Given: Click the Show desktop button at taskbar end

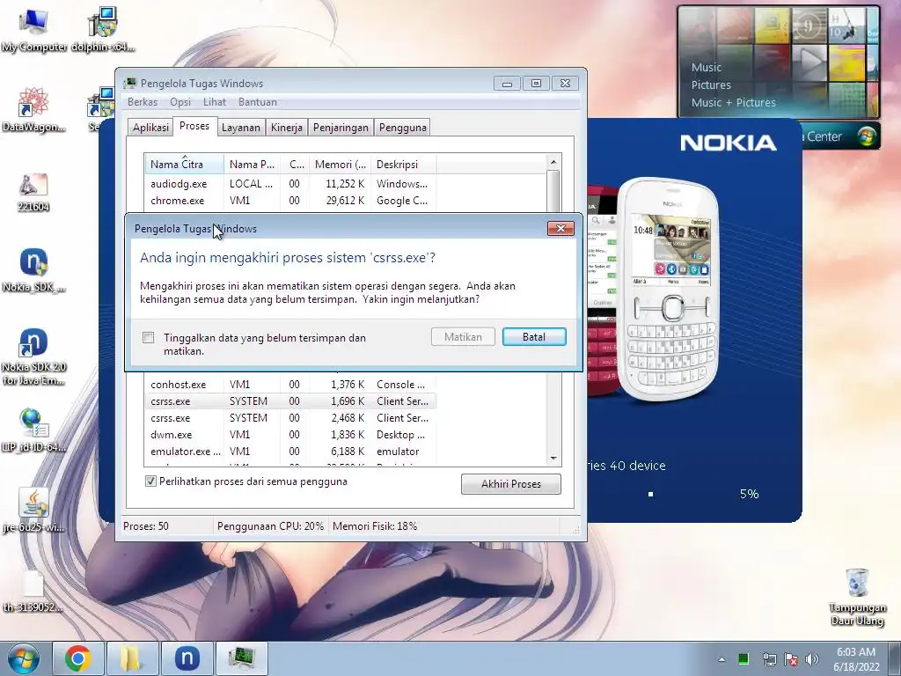Looking at the screenshot, I should pos(896,658).
